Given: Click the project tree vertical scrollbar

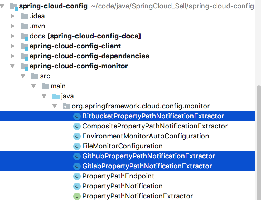Looking at the screenshot, I should 259,142.
